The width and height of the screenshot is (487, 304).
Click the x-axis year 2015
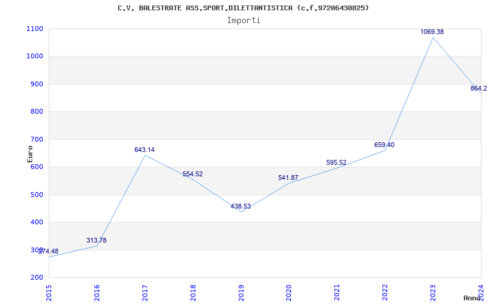[x=49, y=292]
